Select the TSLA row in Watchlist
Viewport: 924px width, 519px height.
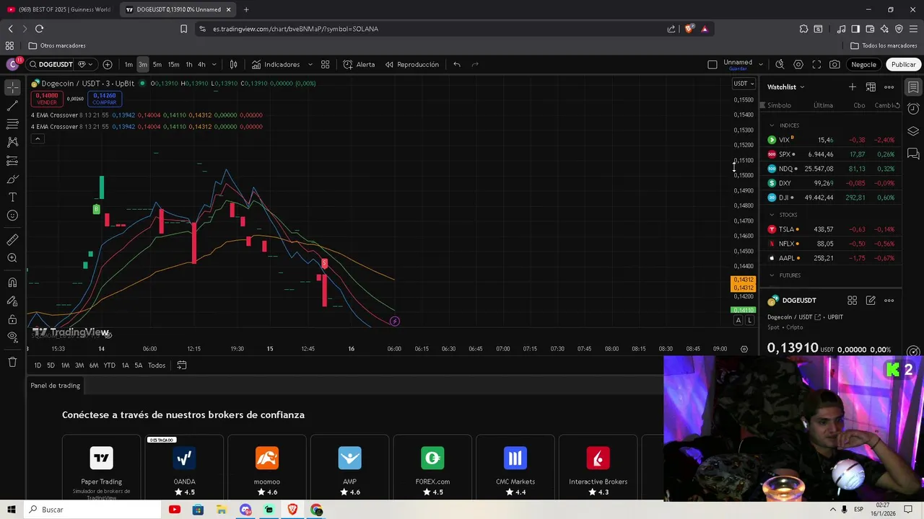[830, 229]
